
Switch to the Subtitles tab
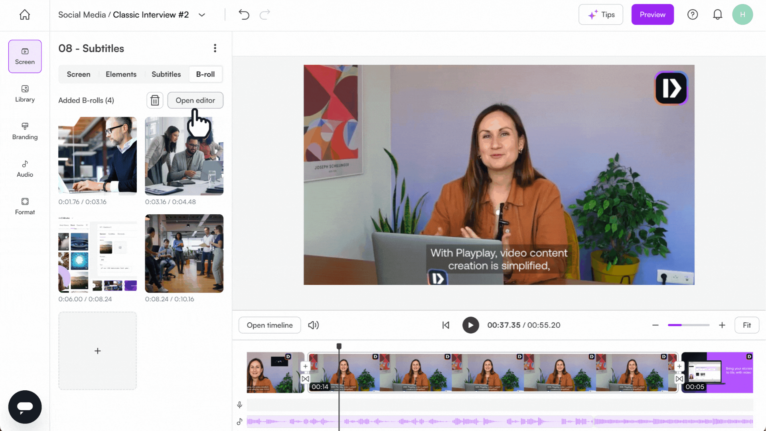tap(166, 74)
